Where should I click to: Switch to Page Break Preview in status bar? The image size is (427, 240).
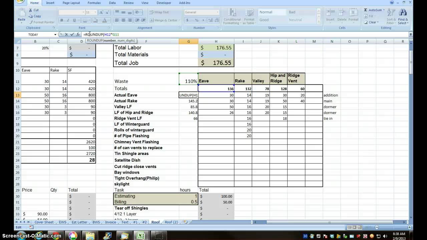coord(360,227)
